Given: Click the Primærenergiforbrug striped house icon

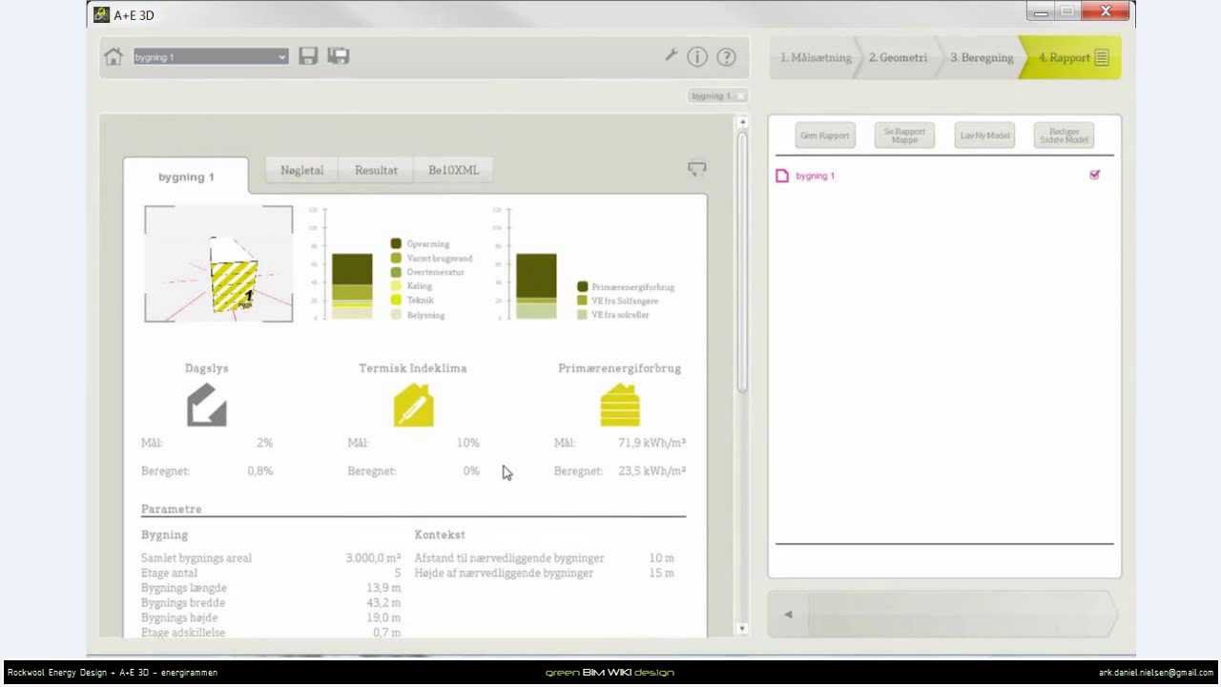Looking at the screenshot, I should point(620,406).
